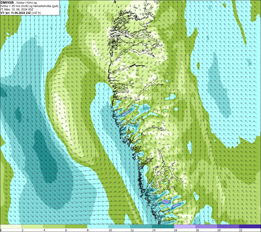Click the scale label "16"
The image size is (261, 232).
tap(175, 230)
